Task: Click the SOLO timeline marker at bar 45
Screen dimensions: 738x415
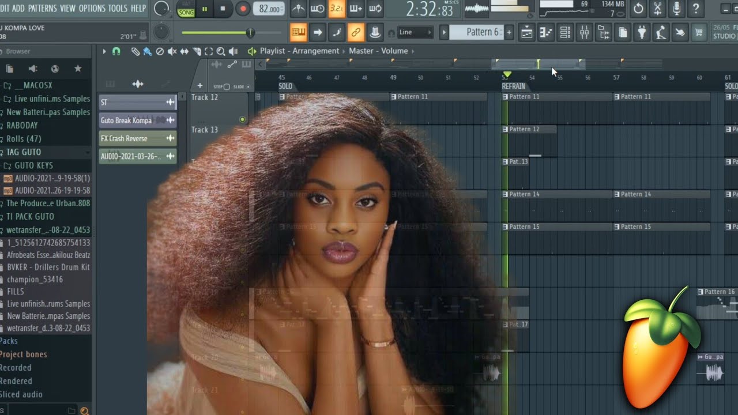Action: [x=285, y=86]
